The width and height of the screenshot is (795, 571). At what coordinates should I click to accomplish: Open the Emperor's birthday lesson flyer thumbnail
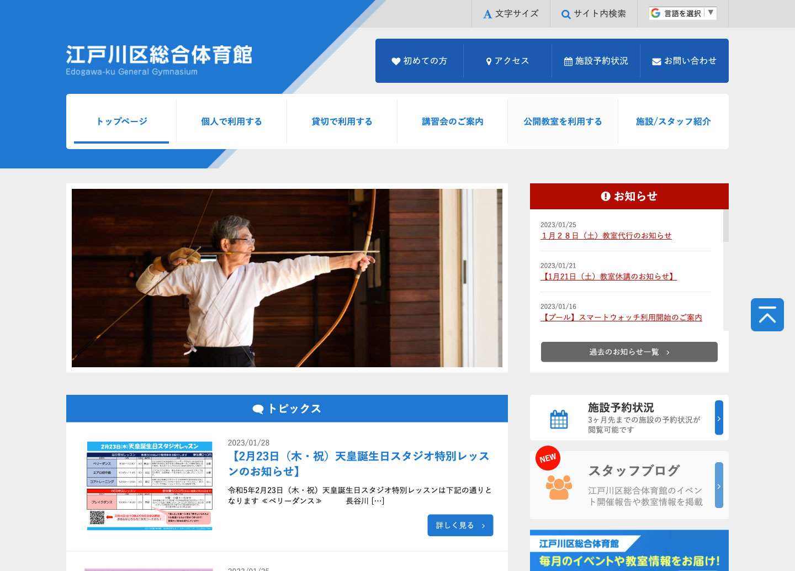[x=149, y=485]
